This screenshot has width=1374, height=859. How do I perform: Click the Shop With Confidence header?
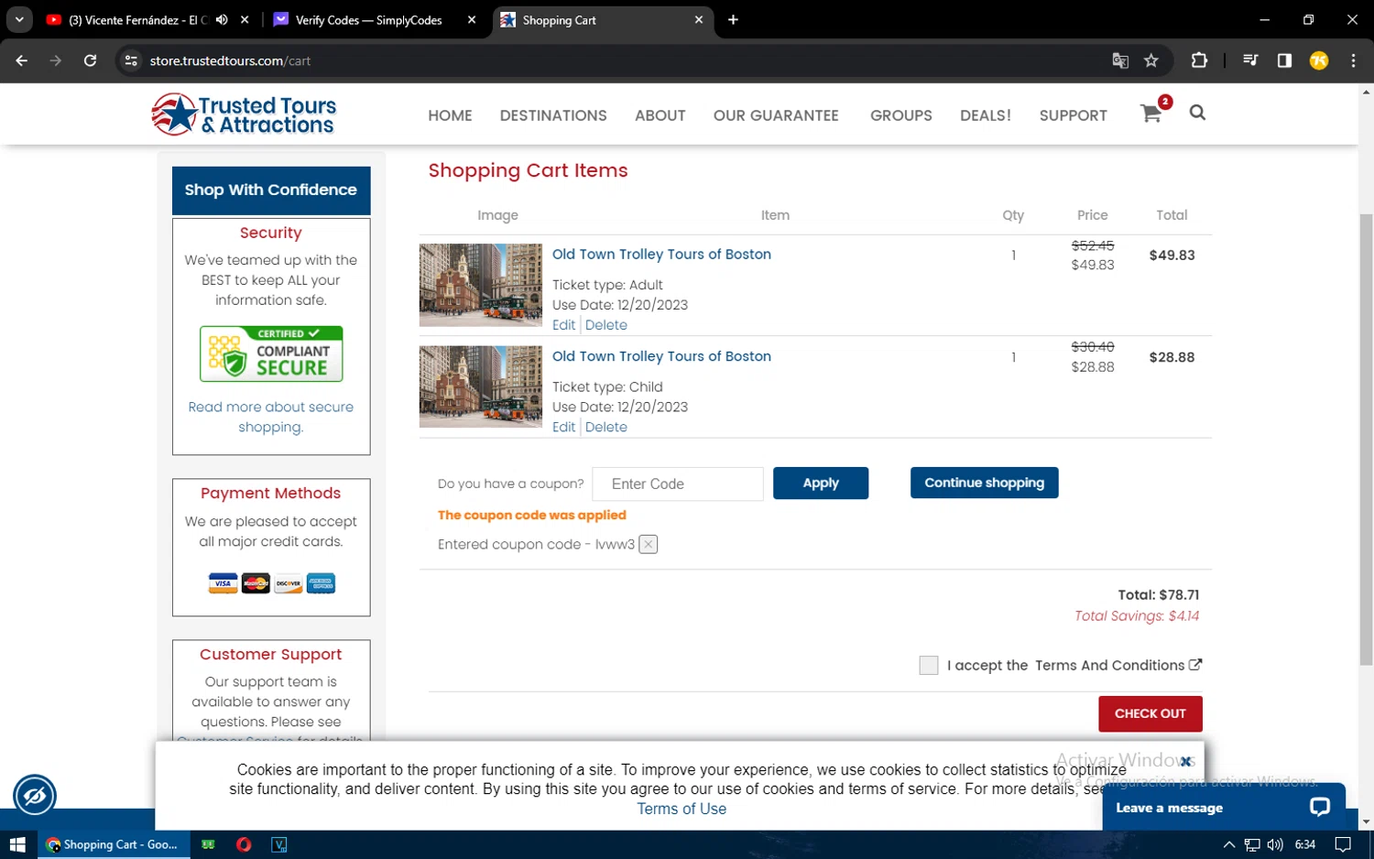271,190
